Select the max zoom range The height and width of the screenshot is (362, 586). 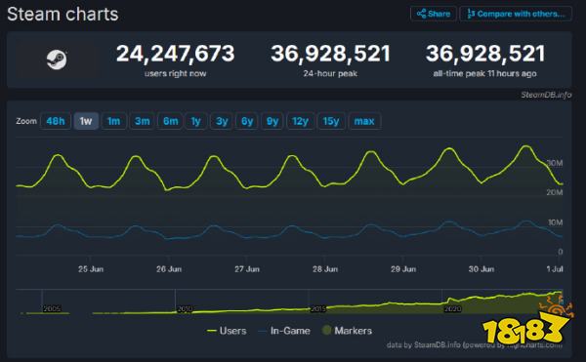(x=364, y=121)
